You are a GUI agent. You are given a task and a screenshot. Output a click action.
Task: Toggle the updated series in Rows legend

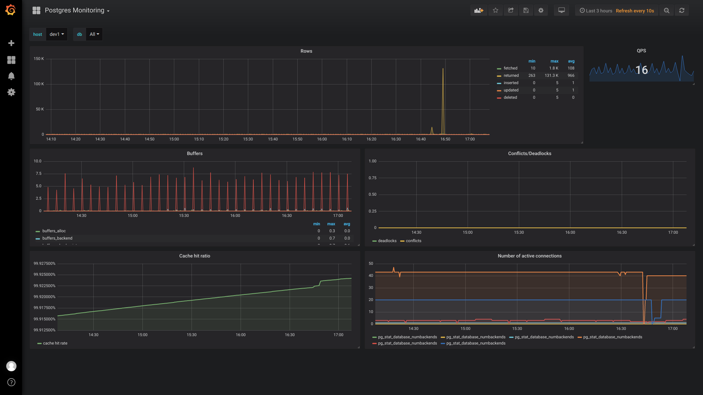[511, 90]
